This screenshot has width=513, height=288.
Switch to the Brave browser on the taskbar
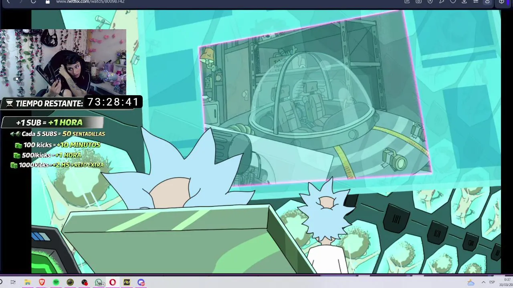[42, 282]
